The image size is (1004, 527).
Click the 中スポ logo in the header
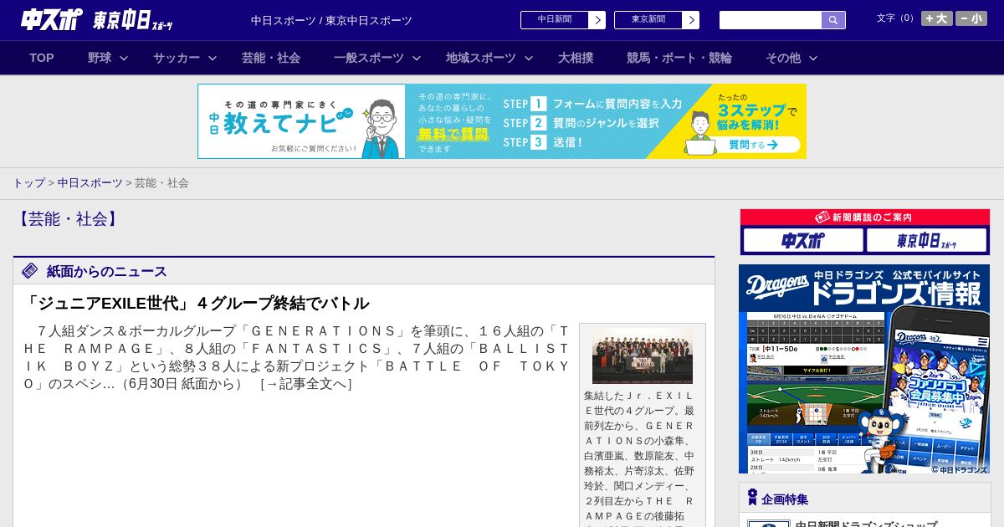[52, 19]
